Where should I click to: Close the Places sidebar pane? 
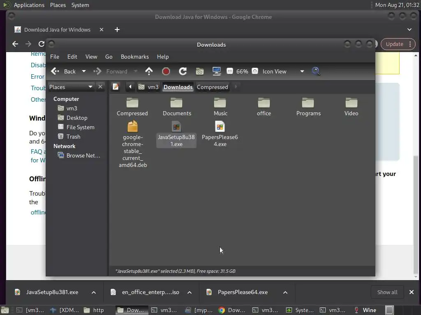[100, 87]
